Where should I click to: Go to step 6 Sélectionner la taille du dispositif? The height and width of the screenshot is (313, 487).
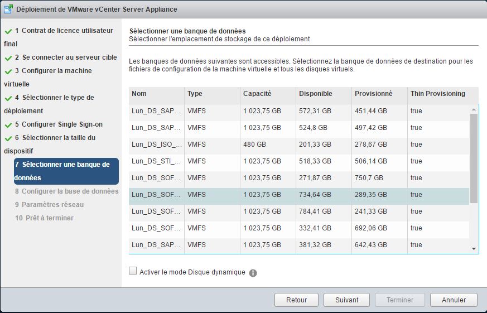click(50, 145)
